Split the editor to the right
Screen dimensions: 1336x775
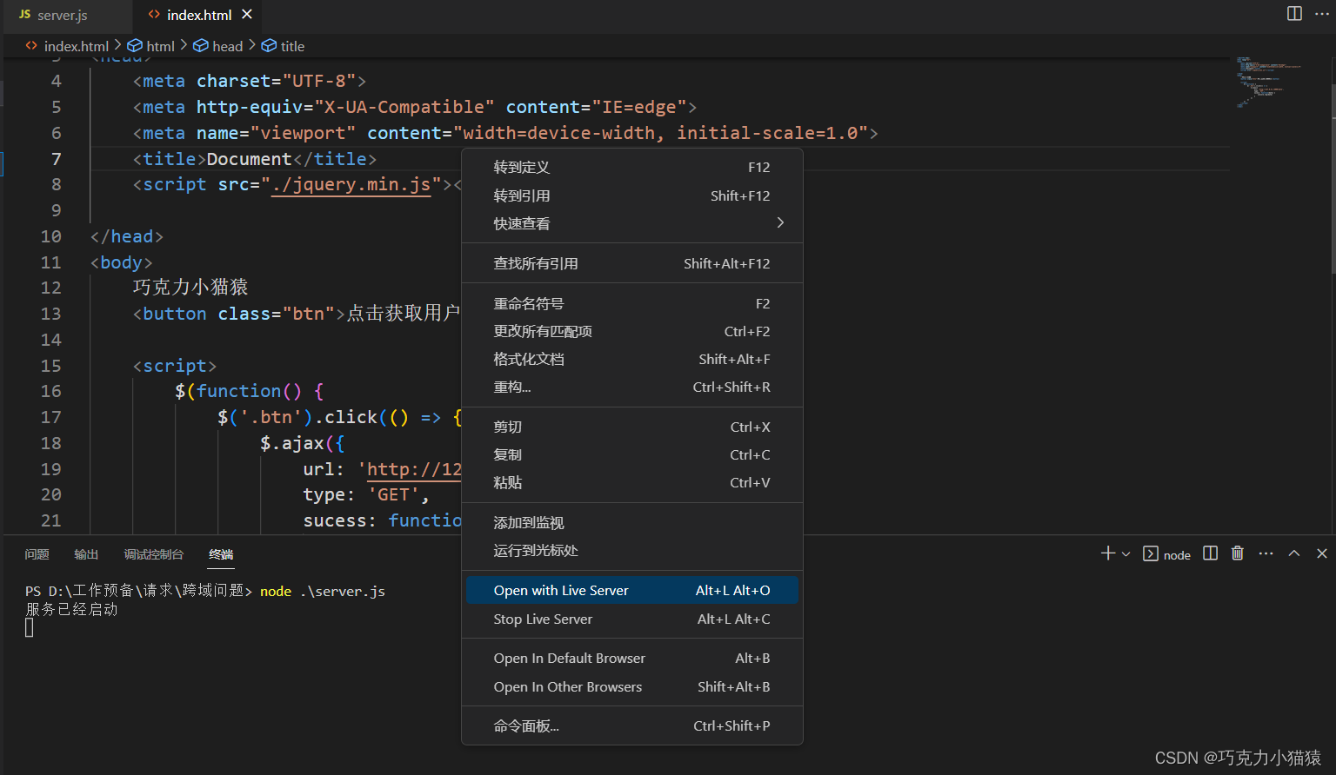click(1294, 13)
